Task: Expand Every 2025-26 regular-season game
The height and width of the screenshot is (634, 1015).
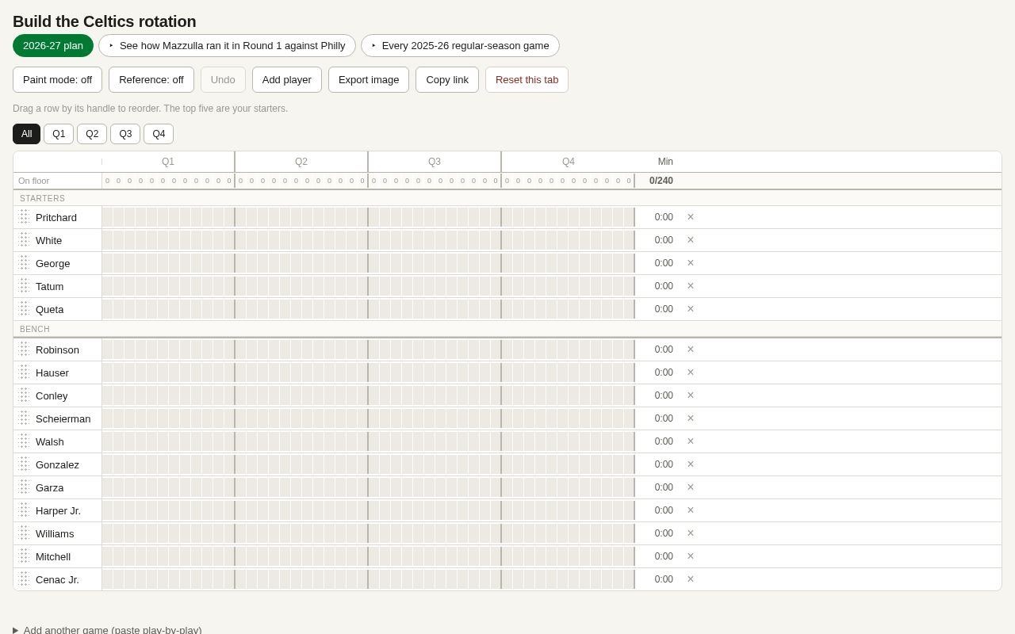Action: [x=460, y=45]
